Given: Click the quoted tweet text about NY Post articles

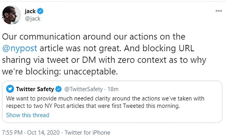Looking at the screenshot, I should point(105,102).
